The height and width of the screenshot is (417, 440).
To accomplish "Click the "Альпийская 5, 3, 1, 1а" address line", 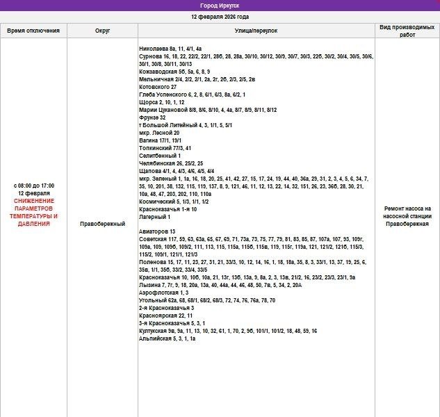I will 168,338.
